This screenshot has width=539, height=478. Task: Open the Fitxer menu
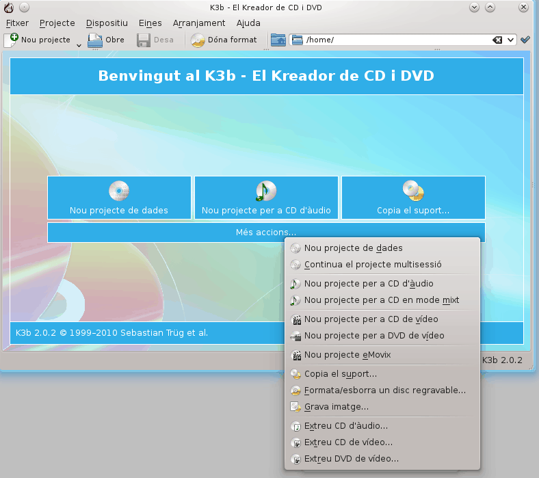point(17,23)
